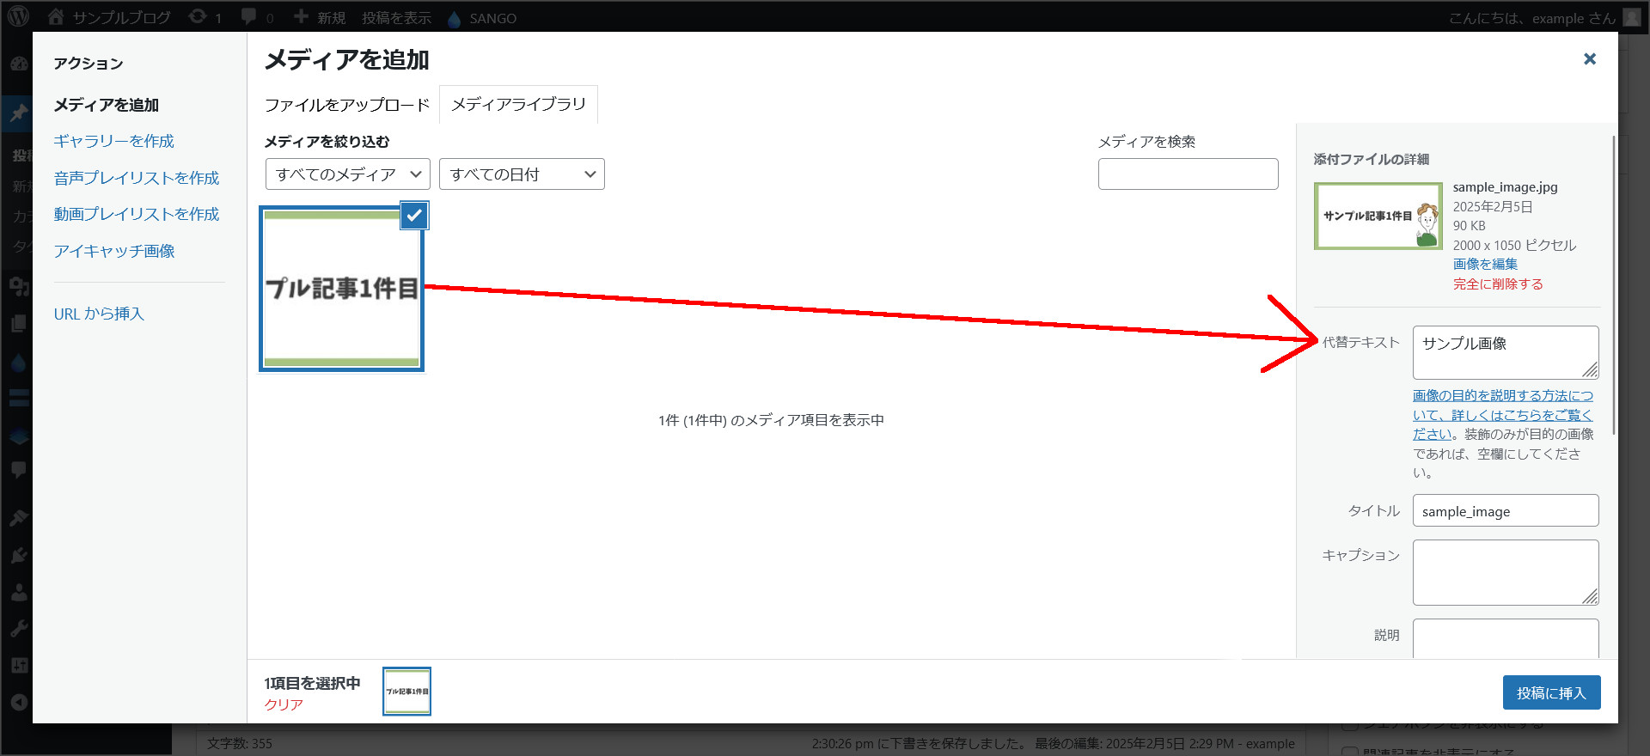This screenshot has height=756, width=1650.
Task: Click the 代替テキスト text field
Action: point(1504,351)
